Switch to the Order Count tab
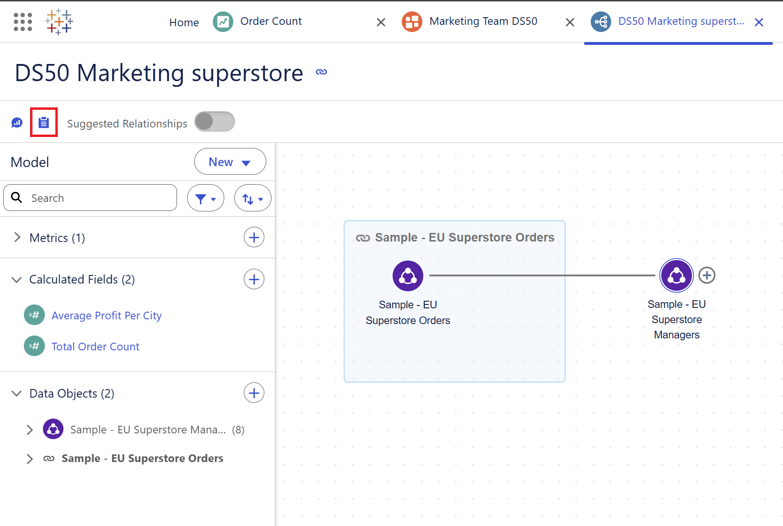This screenshot has width=783, height=526. coord(271,21)
